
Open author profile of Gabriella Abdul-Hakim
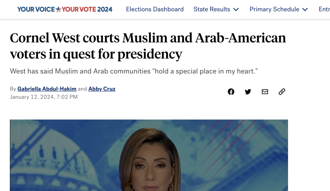coord(47,89)
